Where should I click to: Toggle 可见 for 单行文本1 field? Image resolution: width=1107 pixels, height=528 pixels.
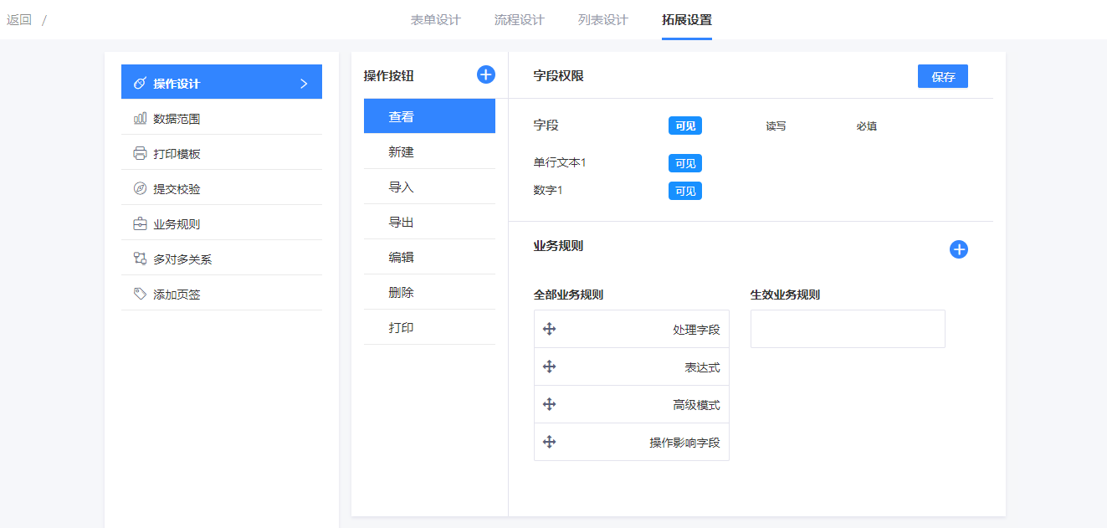point(684,163)
